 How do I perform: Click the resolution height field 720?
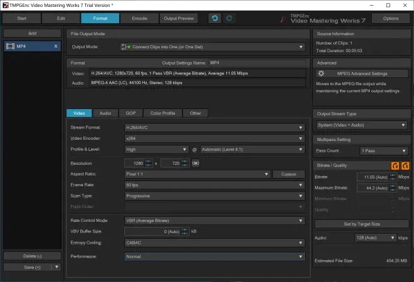click(x=171, y=164)
